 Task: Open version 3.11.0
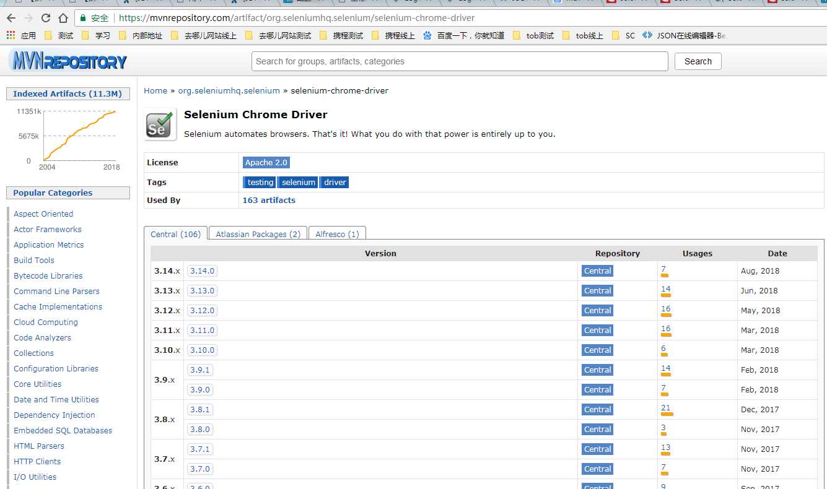[203, 330]
